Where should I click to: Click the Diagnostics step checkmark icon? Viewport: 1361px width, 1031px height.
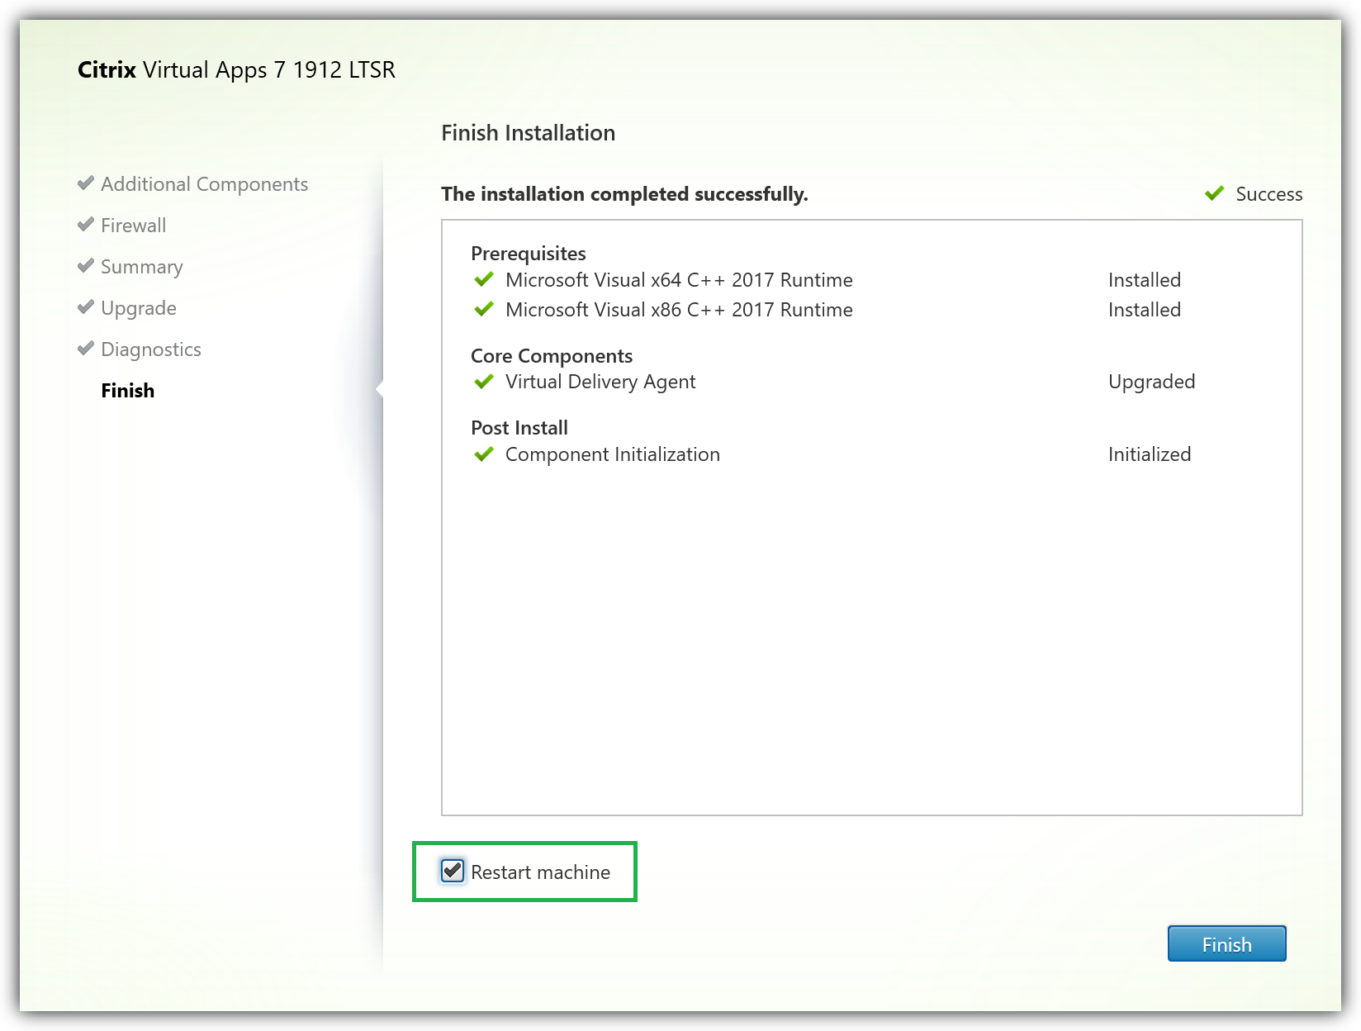click(86, 349)
